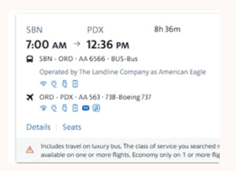Click the live TV icon for the Boeing 737 leg

tap(85, 108)
